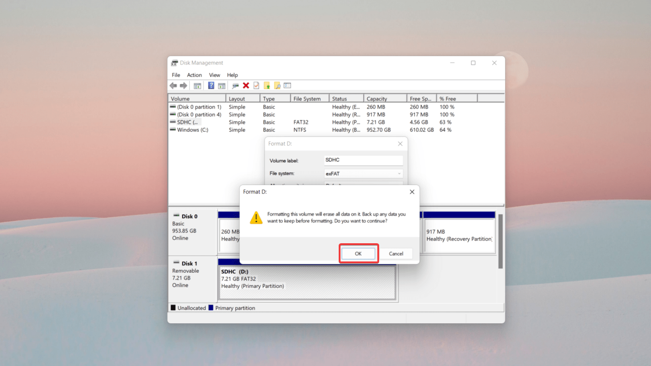Toggle the Show/Hide Action Pane icon

pyautogui.click(x=221, y=85)
